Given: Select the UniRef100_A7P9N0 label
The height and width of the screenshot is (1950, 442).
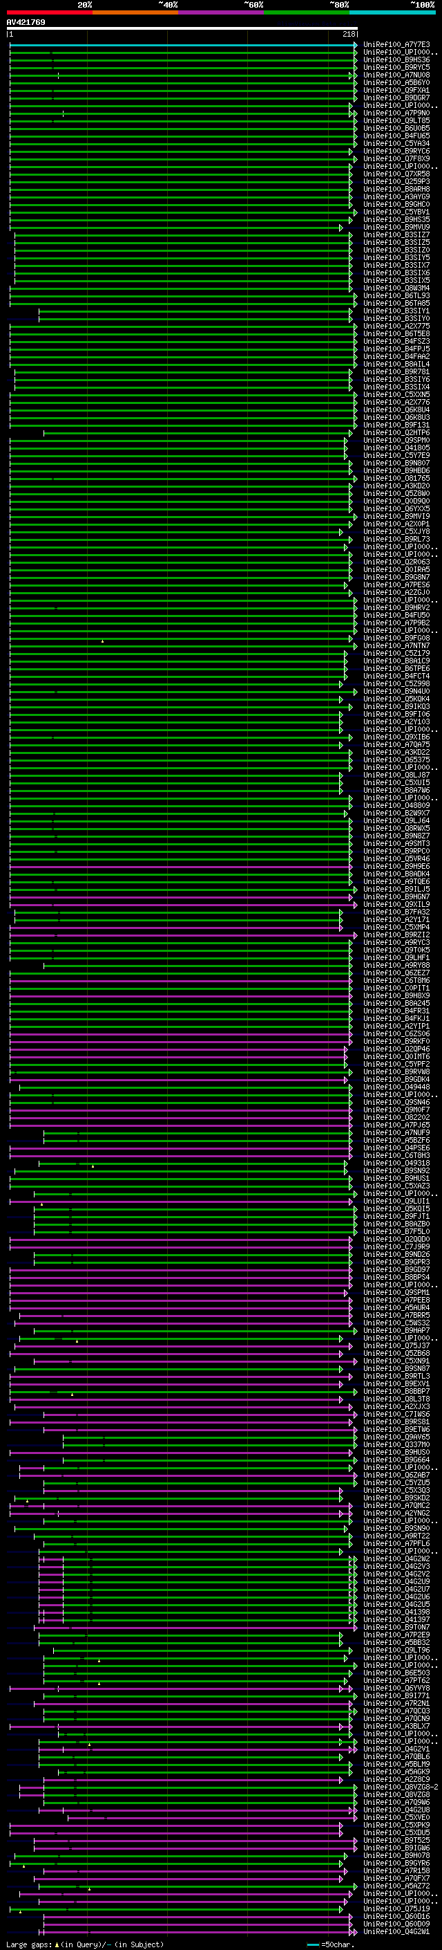Looking at the screenshot, I should [x=396, y=113].
